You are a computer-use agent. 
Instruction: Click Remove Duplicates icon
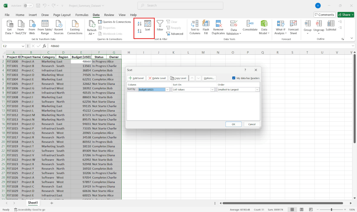click(x=218, y=27)
